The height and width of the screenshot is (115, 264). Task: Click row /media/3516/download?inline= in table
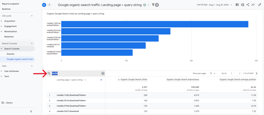coord(71,101)
